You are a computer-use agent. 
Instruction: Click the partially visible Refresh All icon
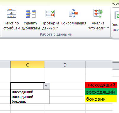coord(116,15)
